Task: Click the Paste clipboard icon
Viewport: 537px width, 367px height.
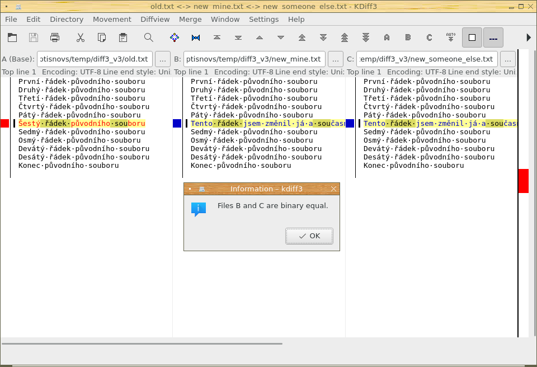Action: coord(123,37)
